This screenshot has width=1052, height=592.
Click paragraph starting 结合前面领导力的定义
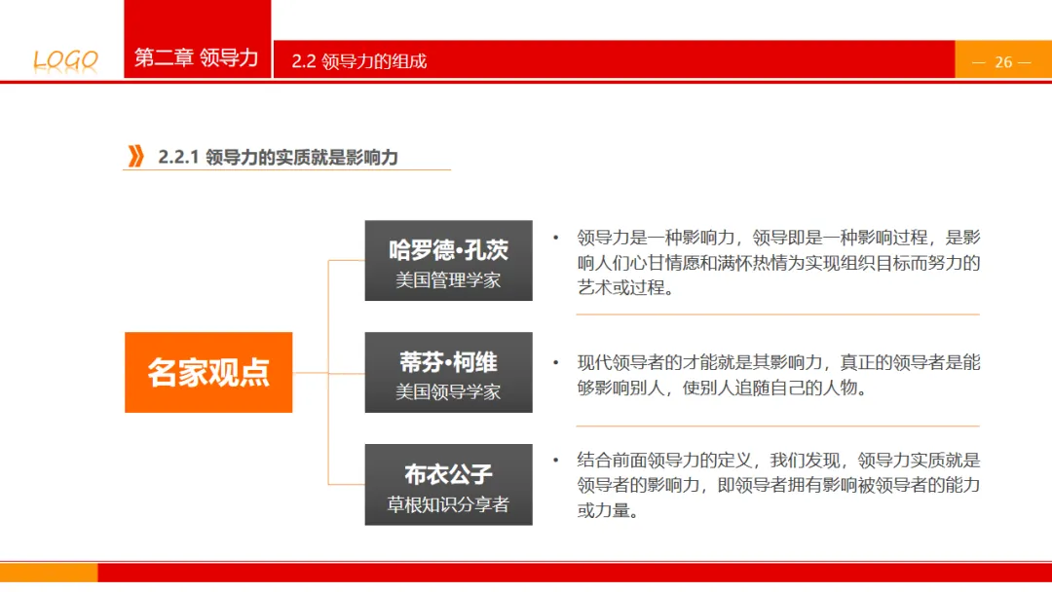778,485
